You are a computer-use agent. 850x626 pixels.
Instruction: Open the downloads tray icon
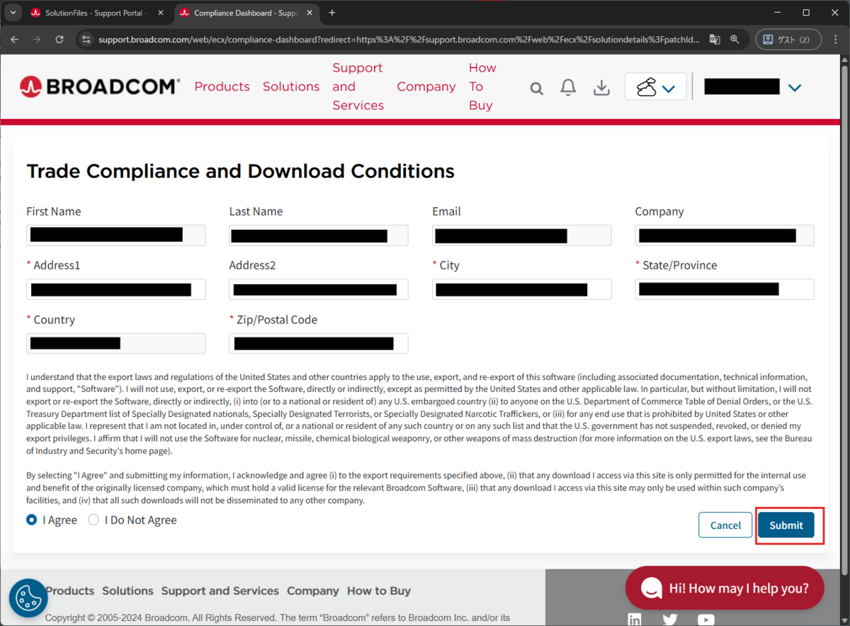coord(601,87)
